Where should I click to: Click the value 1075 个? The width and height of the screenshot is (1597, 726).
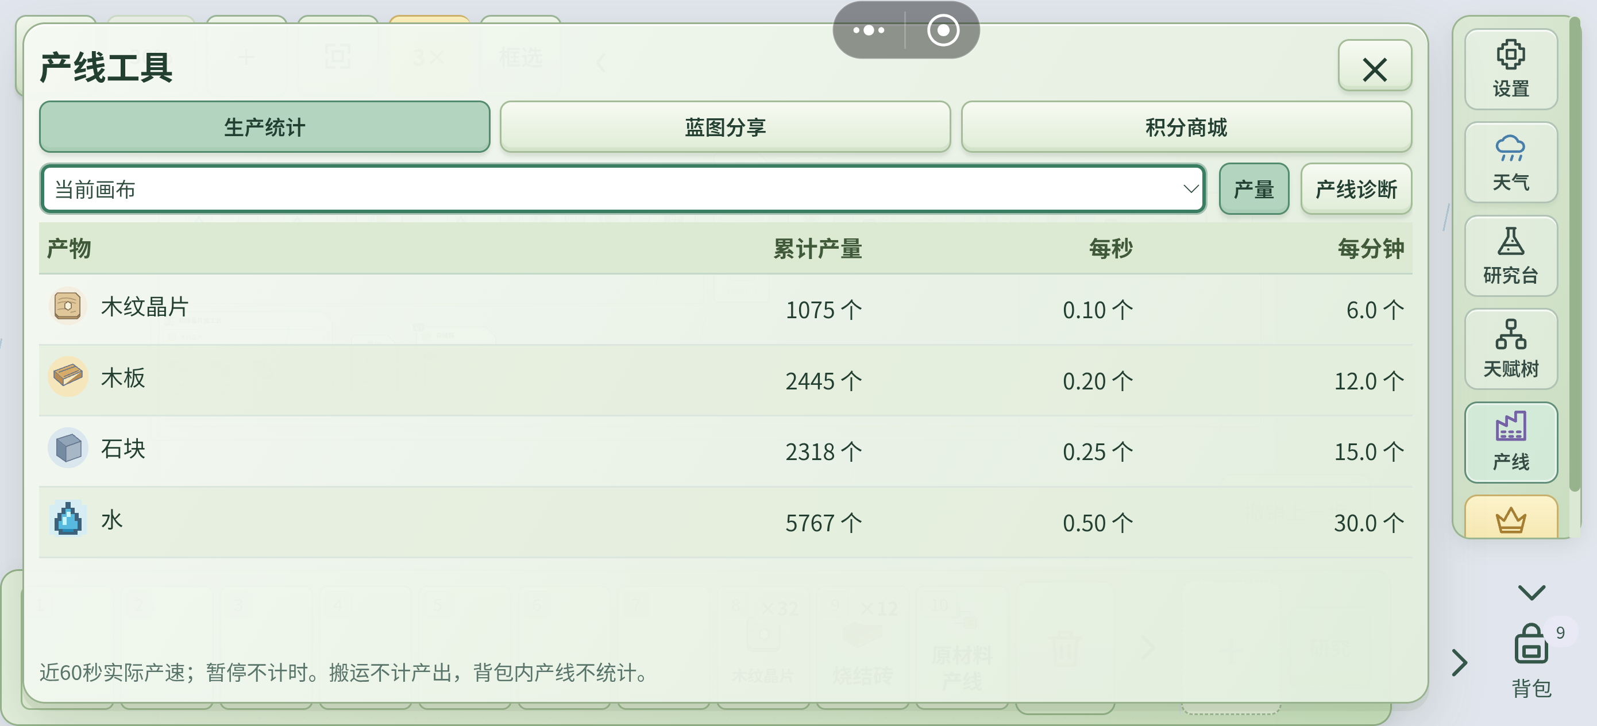point(823,310)
